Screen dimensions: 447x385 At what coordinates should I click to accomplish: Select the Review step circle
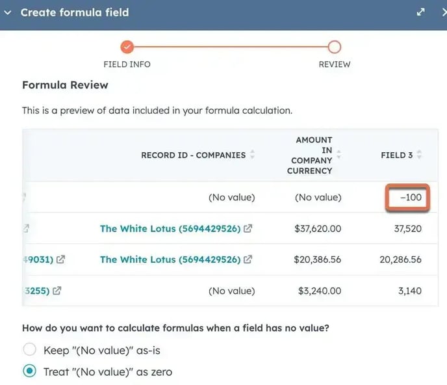point(335,47)
